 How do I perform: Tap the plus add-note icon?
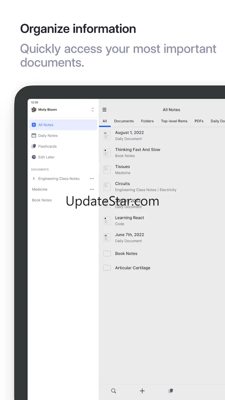pos(142,391)
